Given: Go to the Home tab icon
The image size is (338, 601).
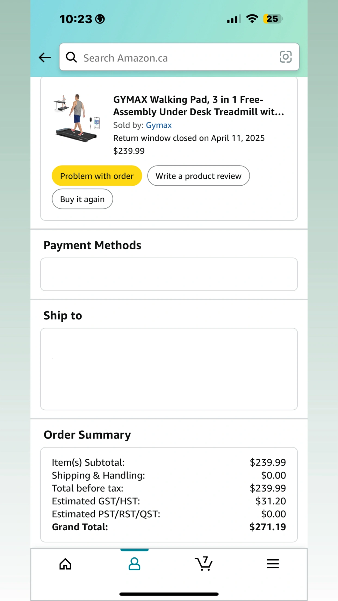Looking at the screenshot, I should pos(65,564).
